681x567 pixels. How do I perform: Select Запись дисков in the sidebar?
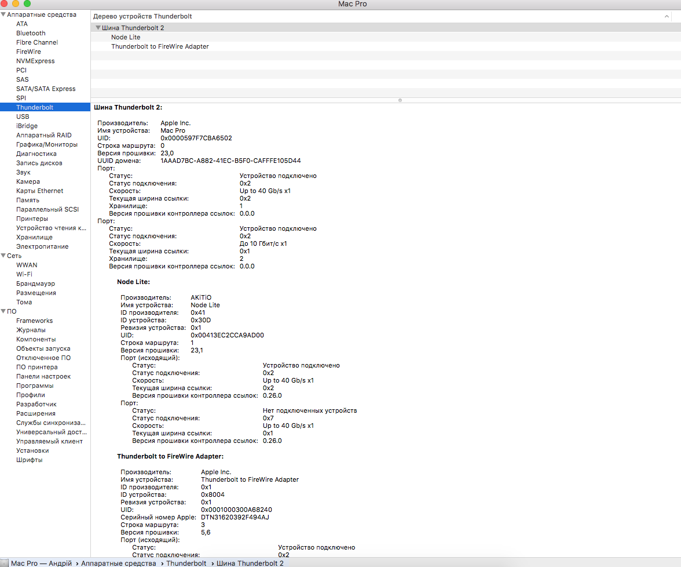(x=39, y=163)
